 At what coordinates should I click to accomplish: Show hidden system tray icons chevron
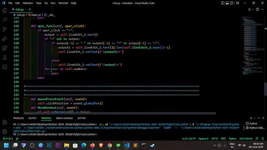[214, 145]
